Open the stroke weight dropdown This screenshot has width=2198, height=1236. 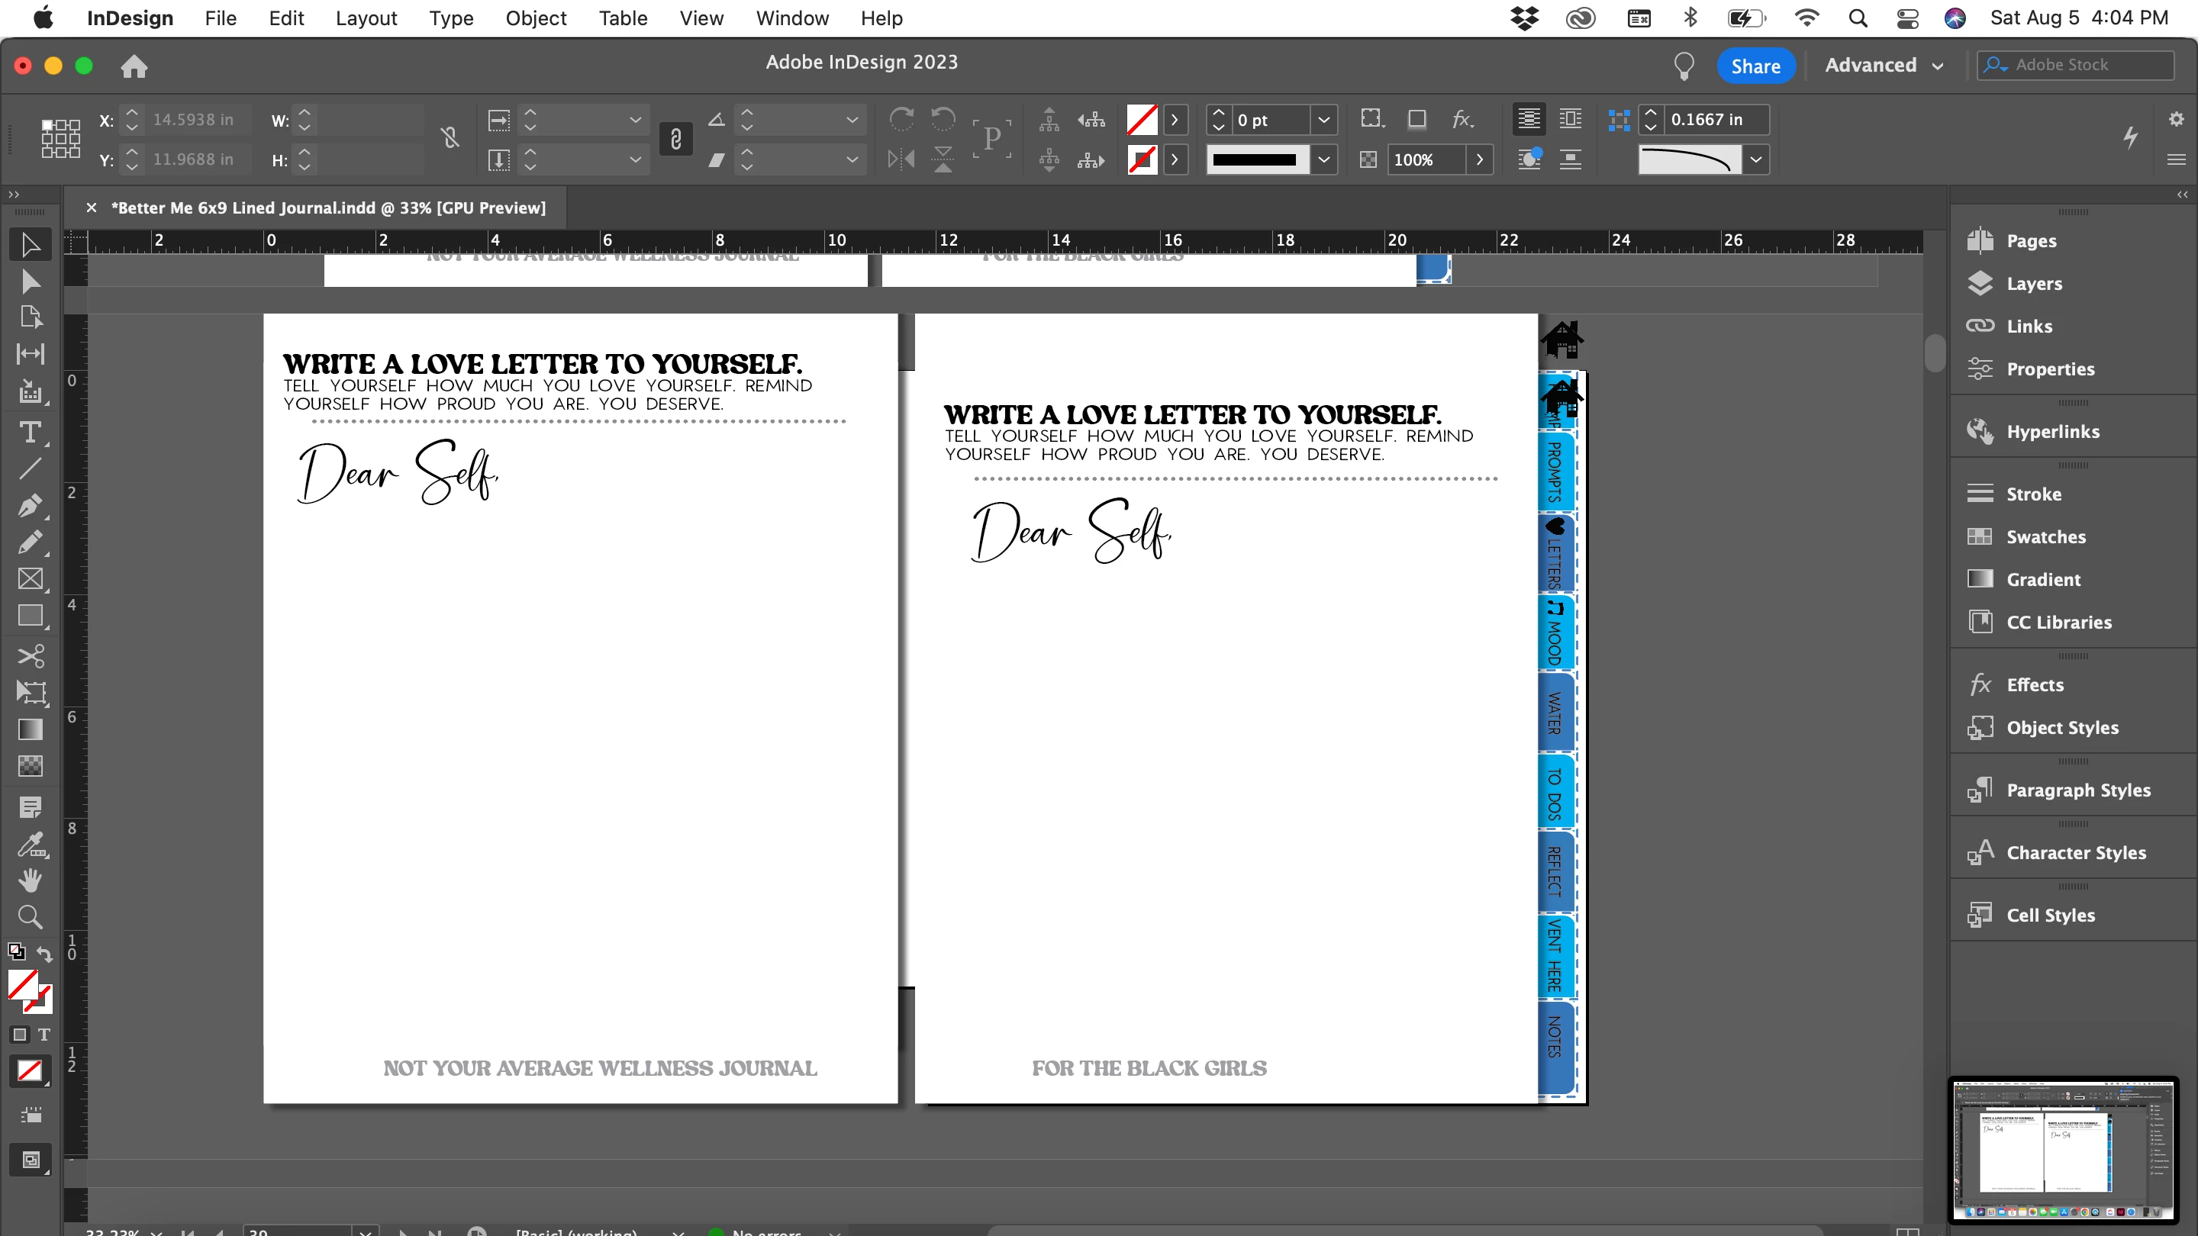[x=1323, y=121]
